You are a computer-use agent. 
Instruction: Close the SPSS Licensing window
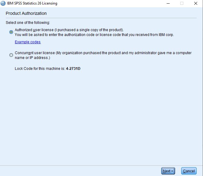point(196,3)
